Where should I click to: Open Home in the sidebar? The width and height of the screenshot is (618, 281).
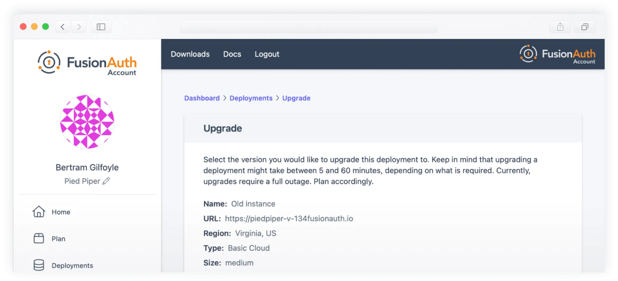point(61,212)
